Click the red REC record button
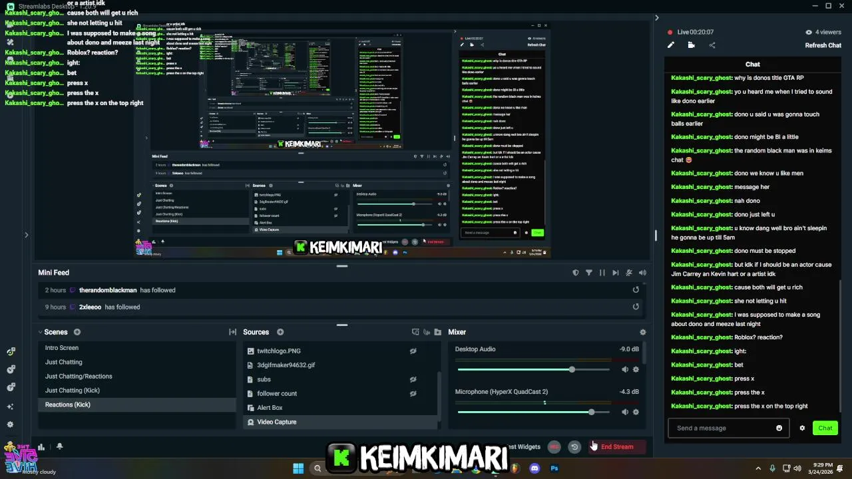852x479 pixels. pos(554,447)
